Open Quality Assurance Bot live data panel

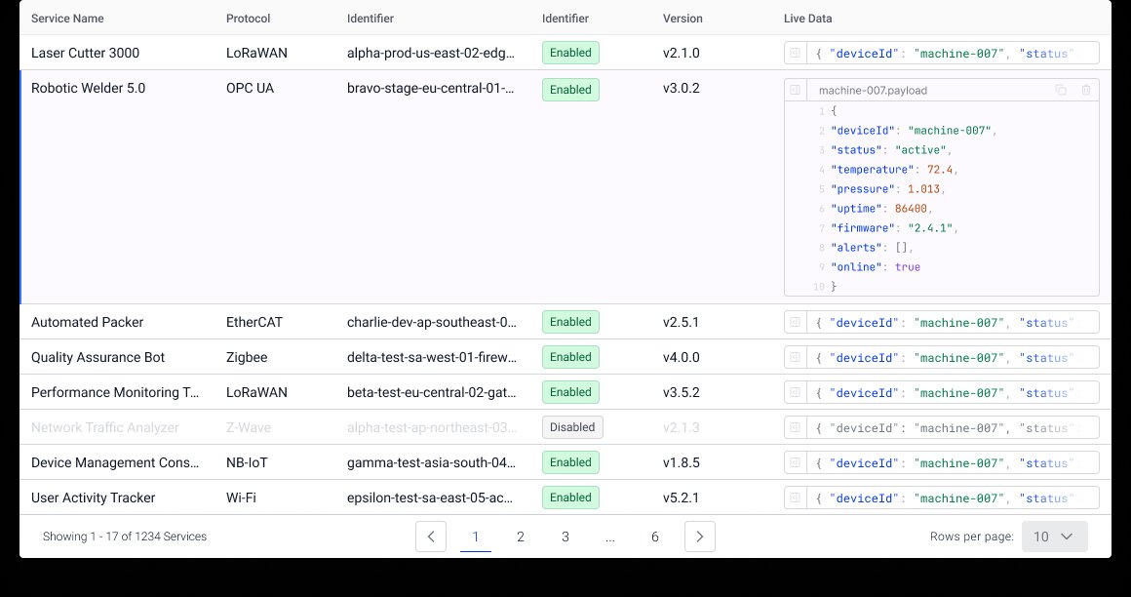[x=796, y=357]
